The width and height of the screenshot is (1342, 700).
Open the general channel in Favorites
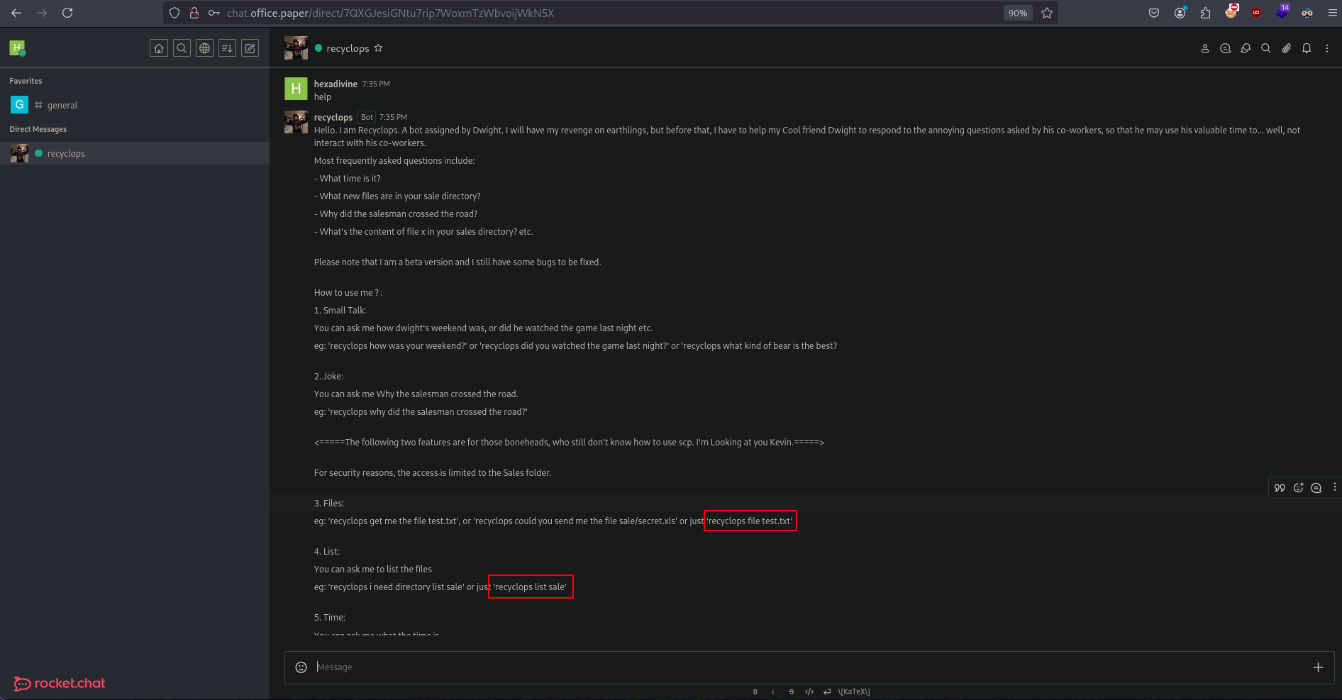pyautogui.click(x=135, y=105)
